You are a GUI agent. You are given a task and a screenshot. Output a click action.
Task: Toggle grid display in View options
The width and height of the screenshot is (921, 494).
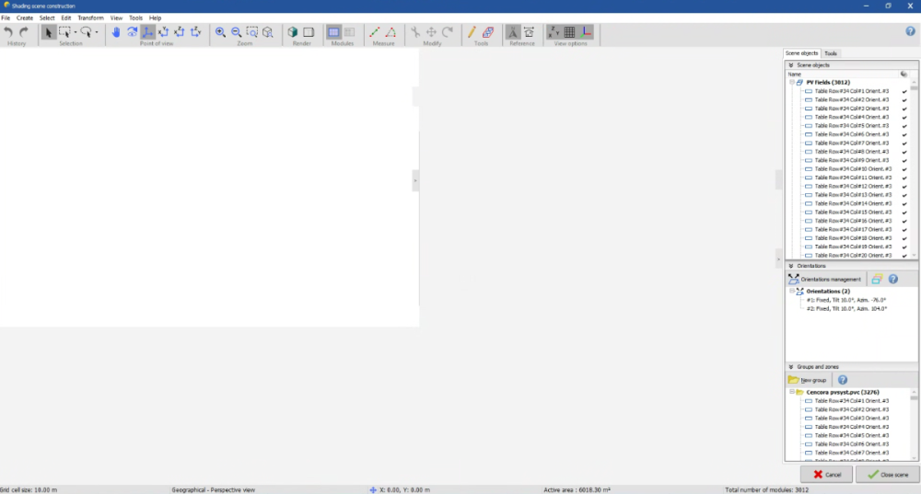coord(569,32)
